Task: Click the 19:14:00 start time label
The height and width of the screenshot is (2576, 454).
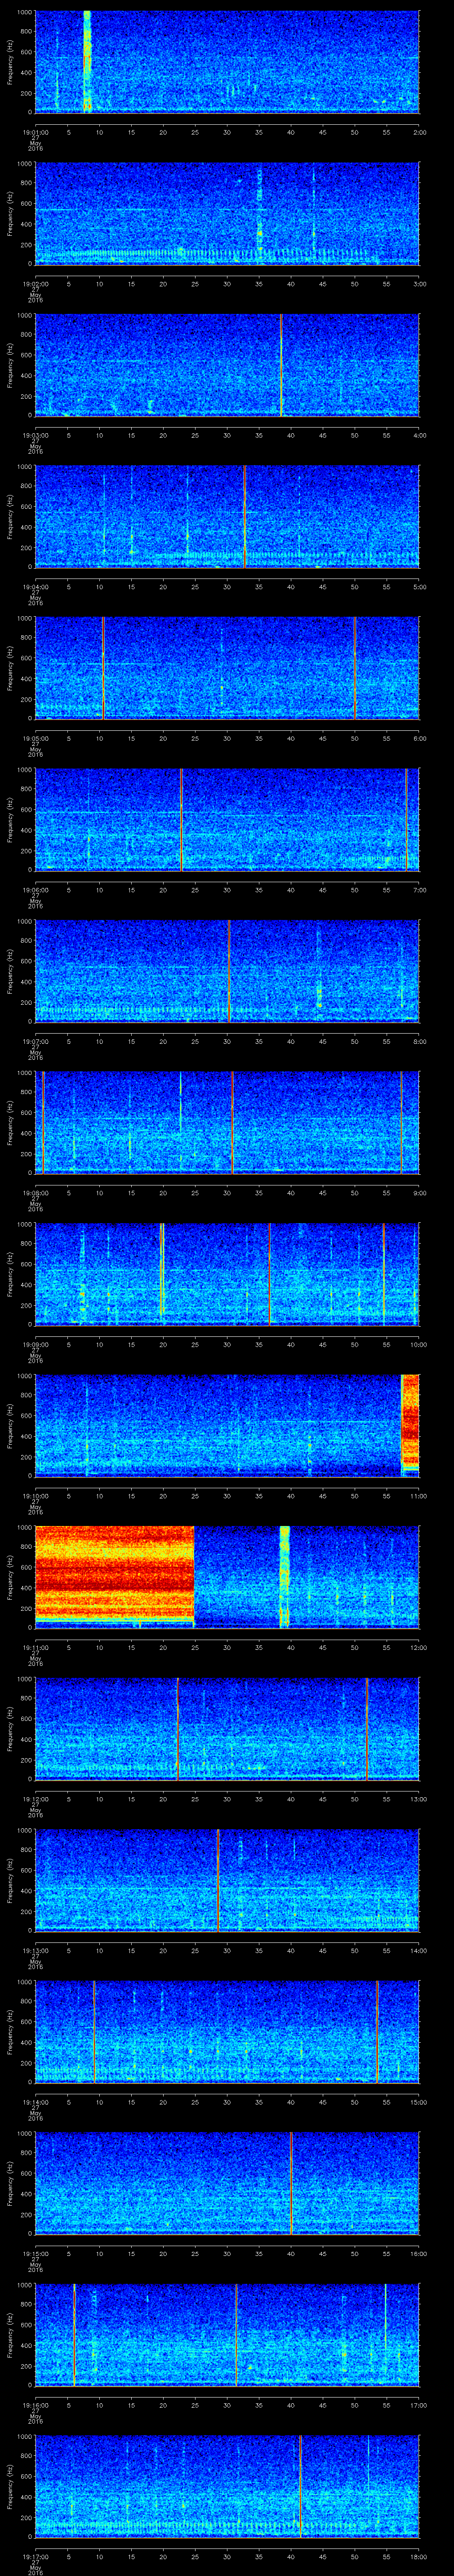Action: (35, 2101)
